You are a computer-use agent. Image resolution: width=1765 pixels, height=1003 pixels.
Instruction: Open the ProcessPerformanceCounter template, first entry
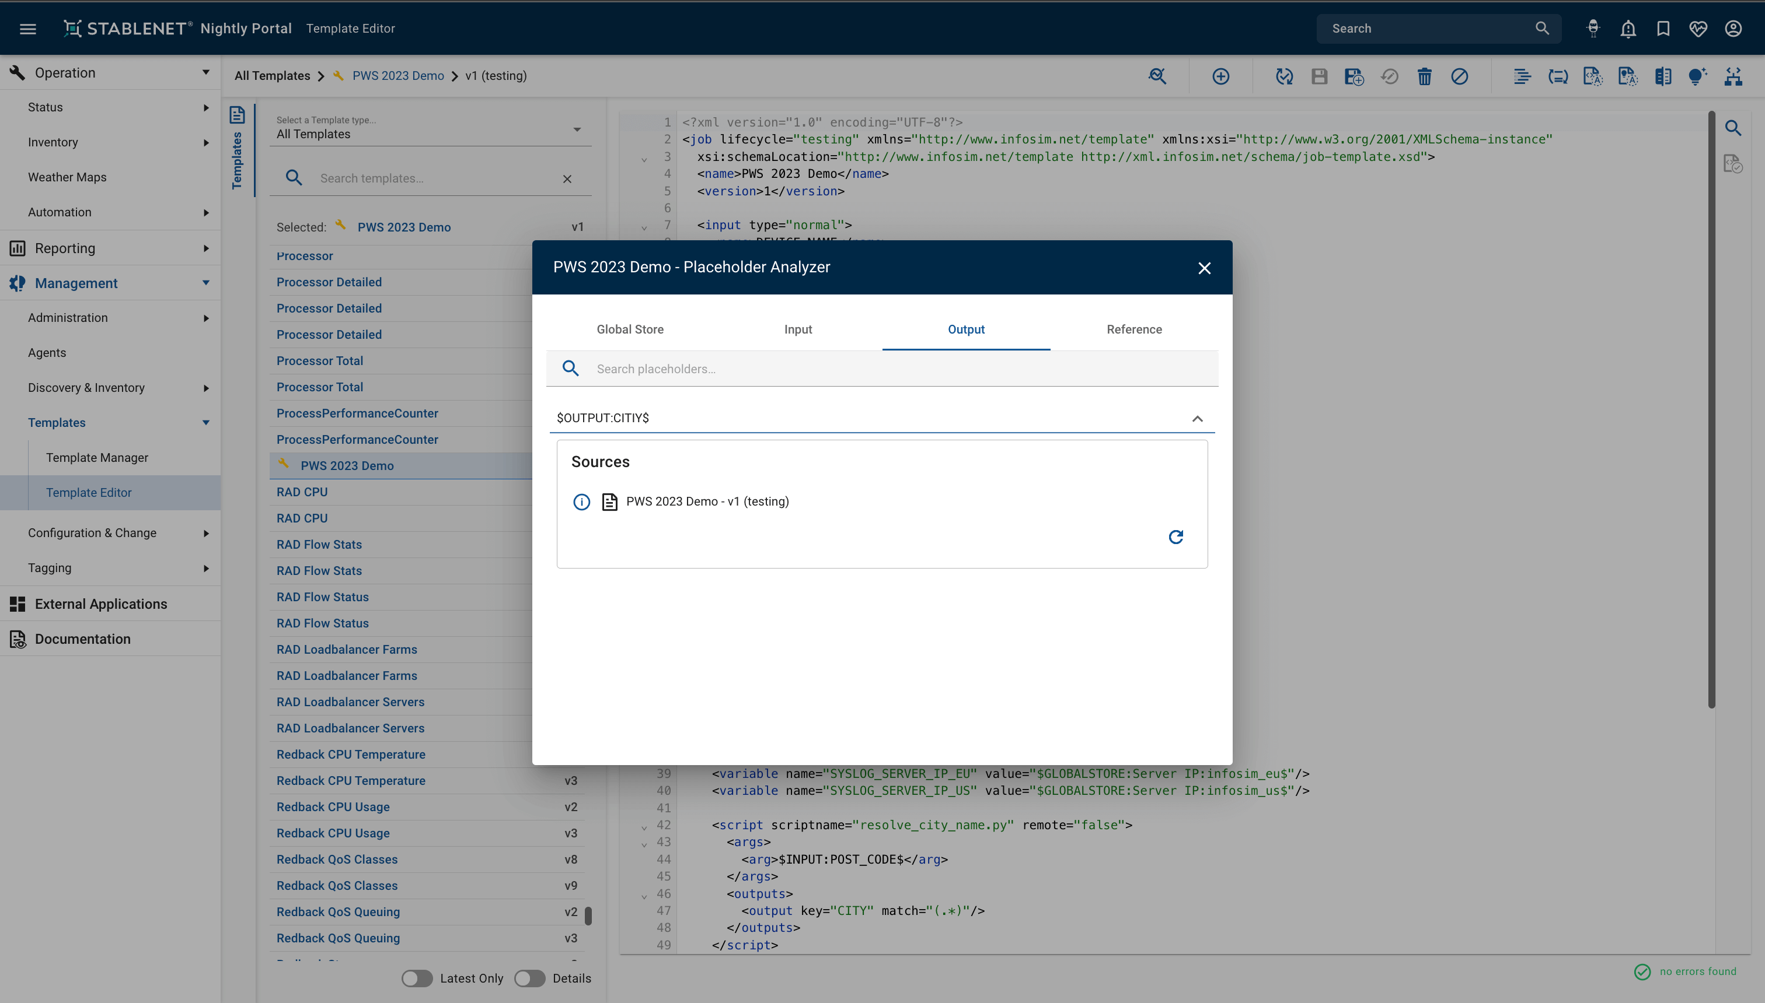coord(357,413)
